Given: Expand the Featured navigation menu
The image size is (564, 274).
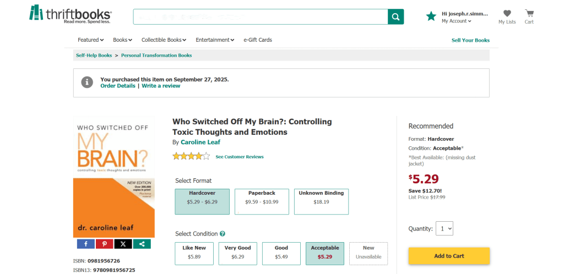Looking at the screenshot, I should (x=91, y=40).
